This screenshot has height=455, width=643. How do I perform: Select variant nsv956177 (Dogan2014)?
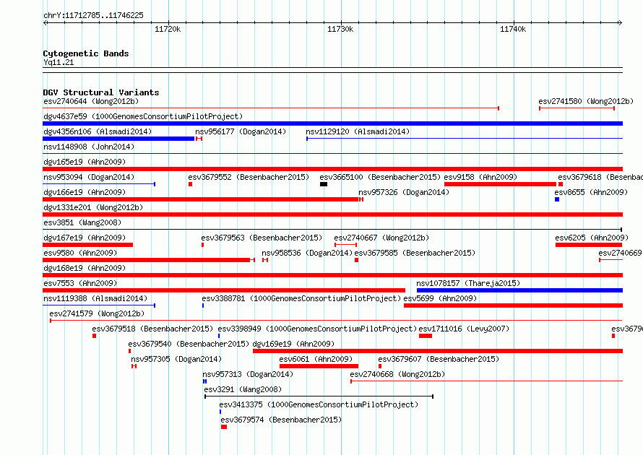coord(241,131)
